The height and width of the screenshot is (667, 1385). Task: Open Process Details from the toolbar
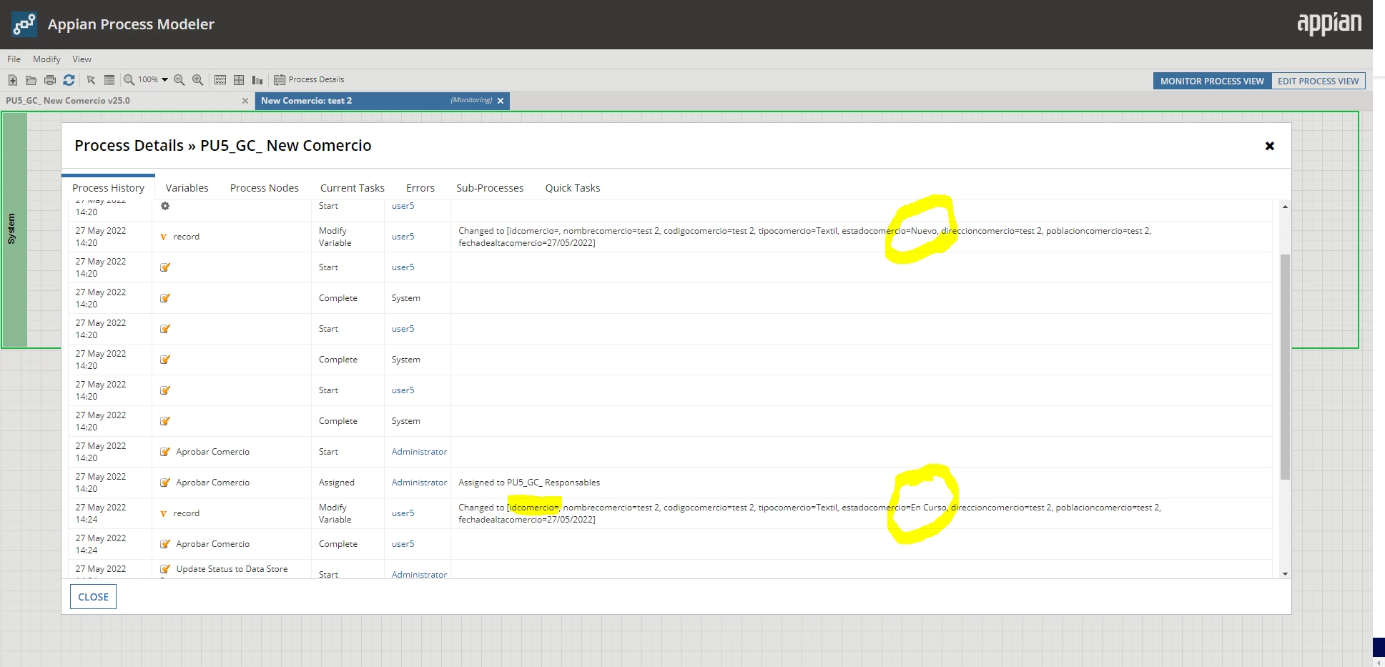pyautogui.click(x=309, y=79)
